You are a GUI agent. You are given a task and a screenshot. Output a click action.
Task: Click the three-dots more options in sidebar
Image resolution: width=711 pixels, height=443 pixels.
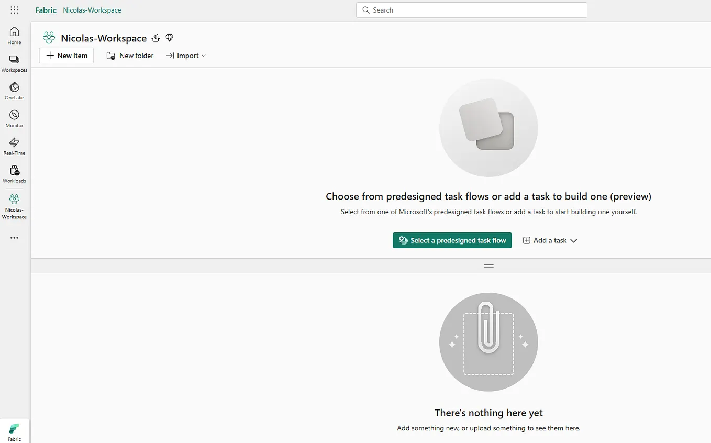[x=14, y=238]
